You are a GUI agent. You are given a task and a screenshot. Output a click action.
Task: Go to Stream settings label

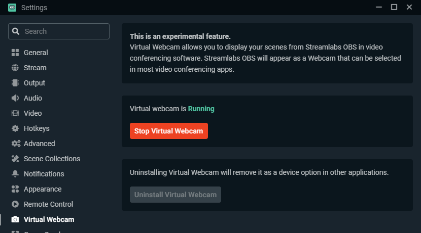click(35, 68)
